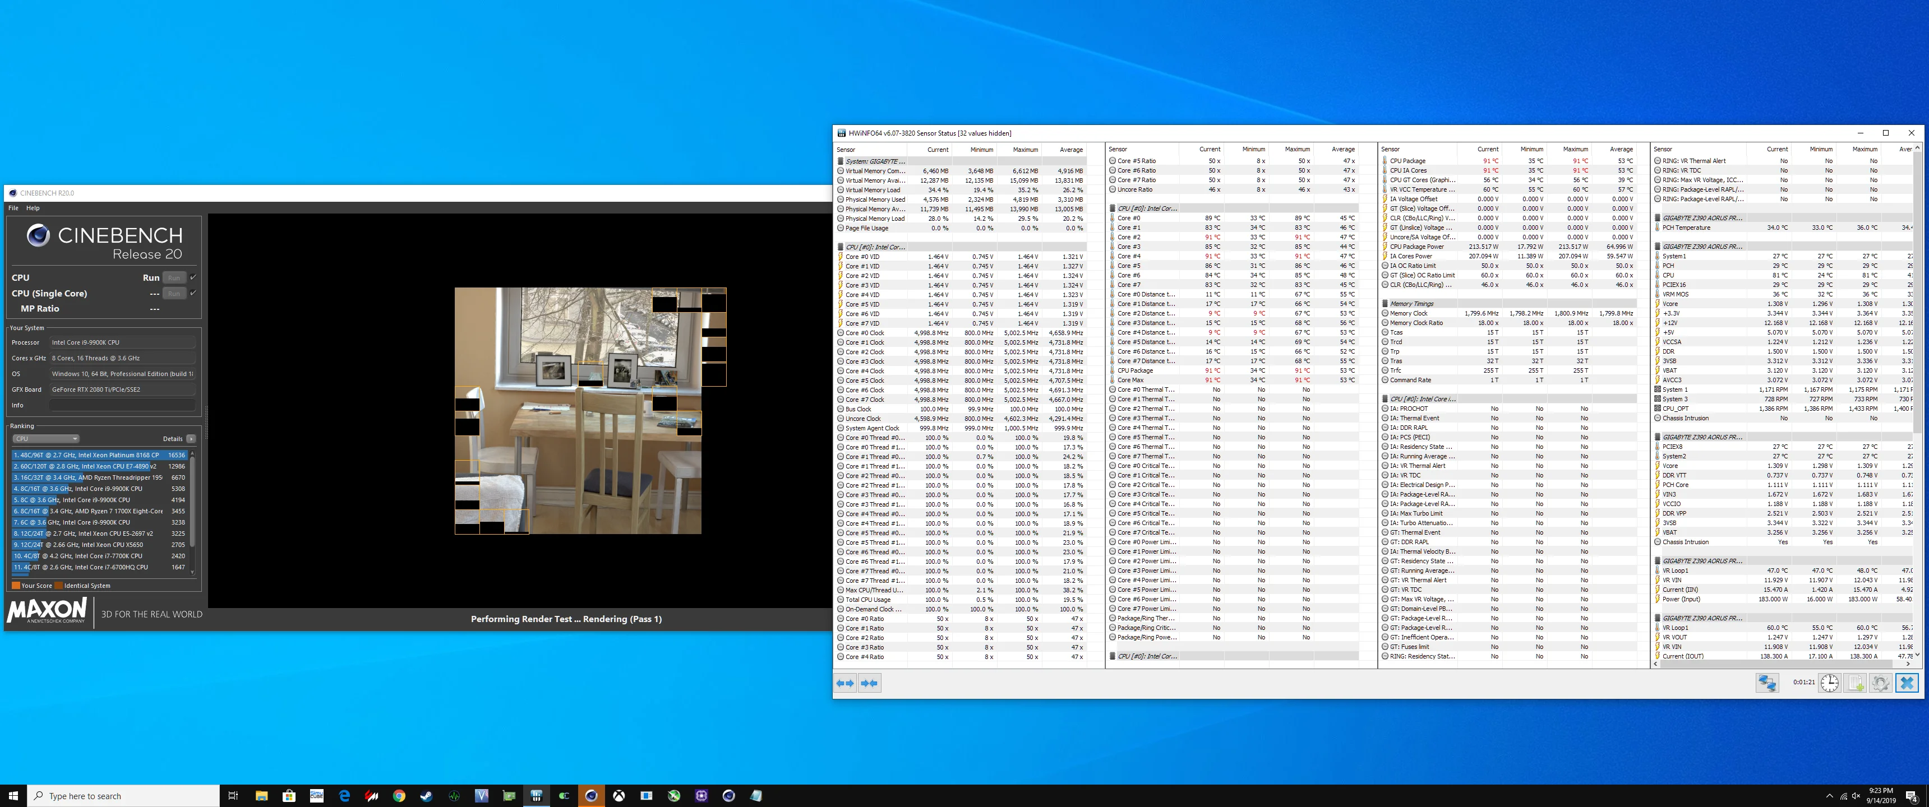Start HWiNFO logging with the sheet-plus icon
Viewport: 1929px width, 807px height.
[1855, 683]
